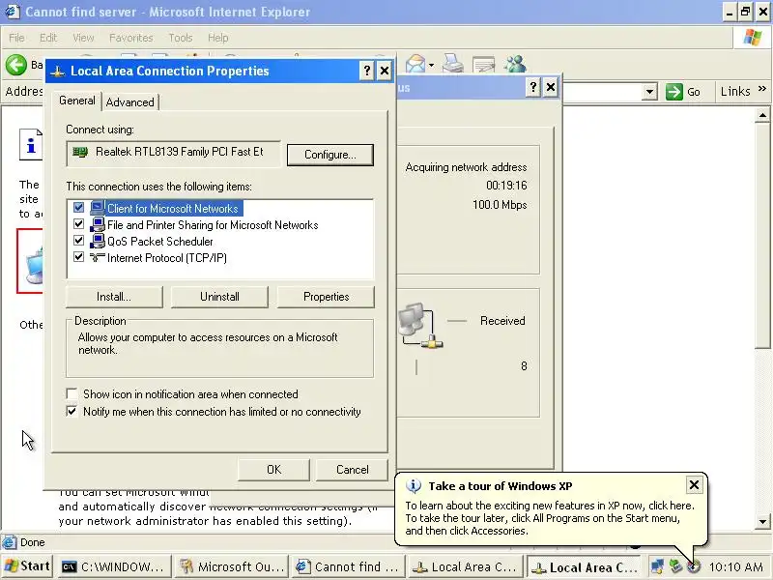
Task: Click the Client for Microsoft Networks icon
Action: (x=98, y=208)
